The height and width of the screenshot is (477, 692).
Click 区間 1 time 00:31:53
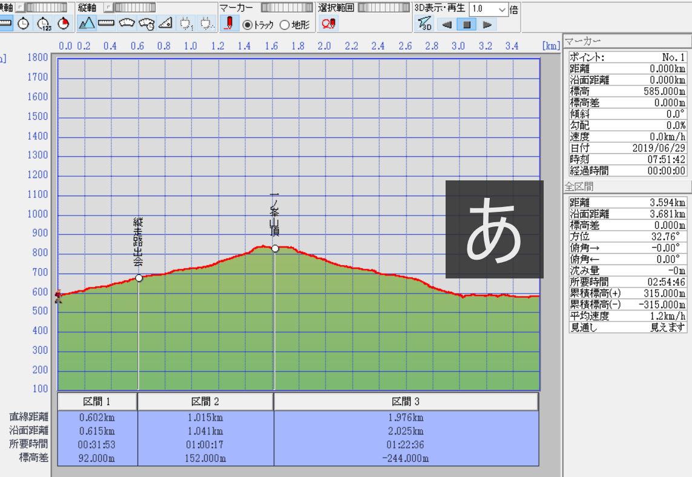click(97, 444)
